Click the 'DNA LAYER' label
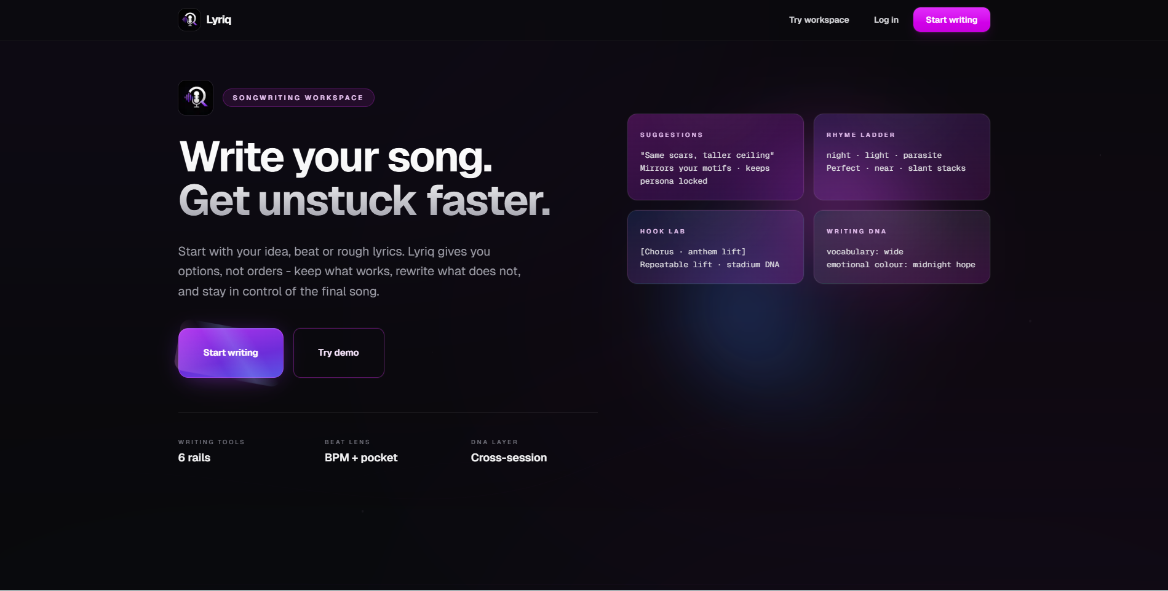Image resolution: width=1168 pixels, height=591 pixels. point(495,442)
